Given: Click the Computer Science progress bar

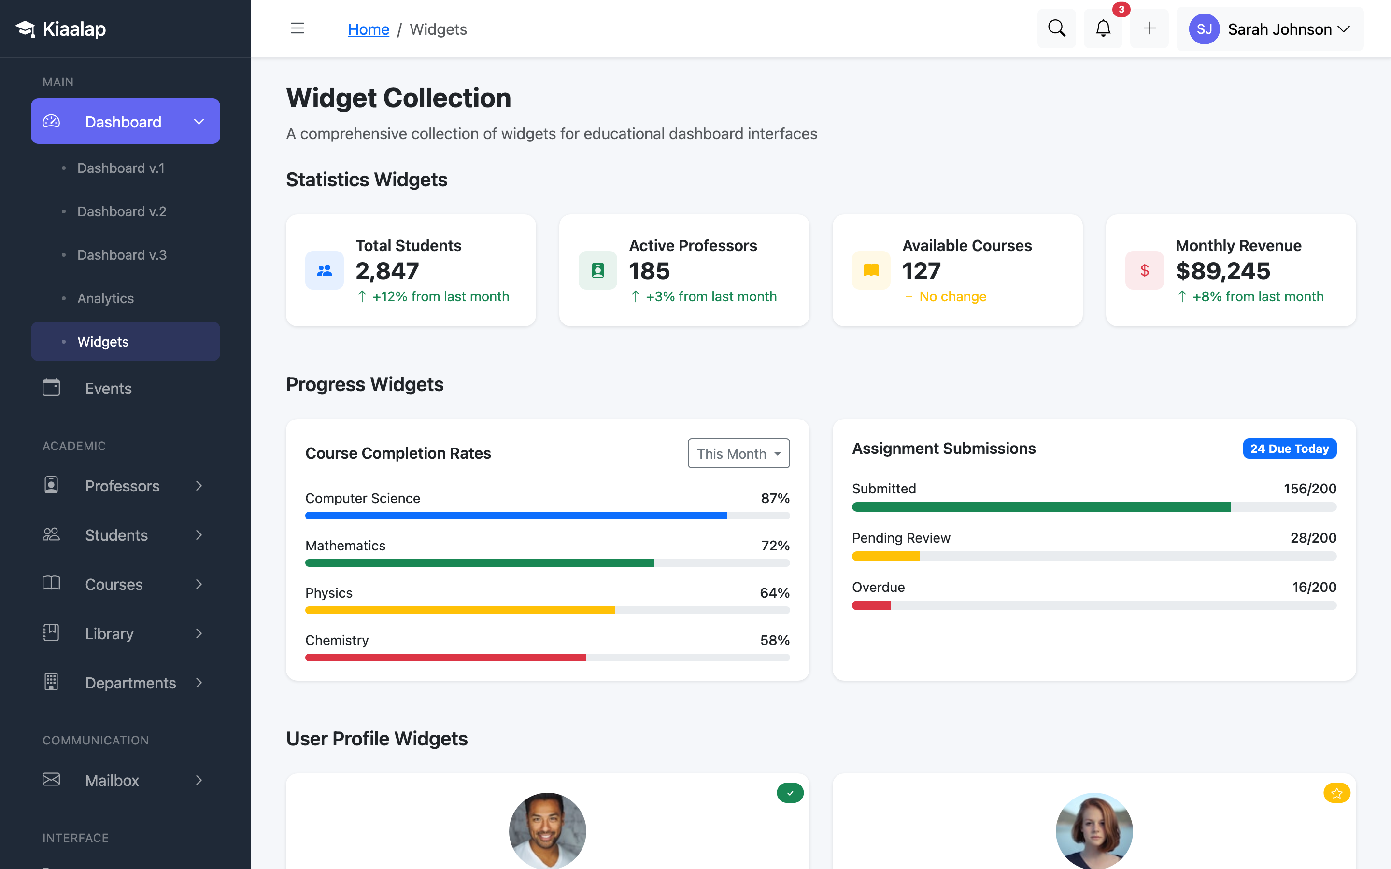Looking at the screenshot, I should click(x=547, y=516).
